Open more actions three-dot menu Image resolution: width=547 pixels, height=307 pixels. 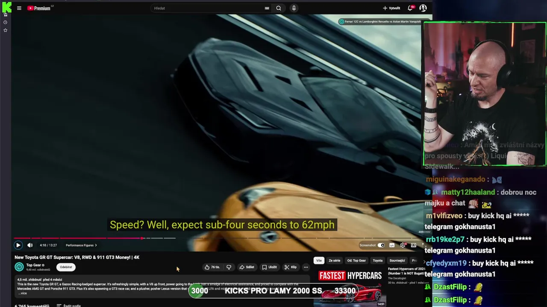tap(306, 267)
